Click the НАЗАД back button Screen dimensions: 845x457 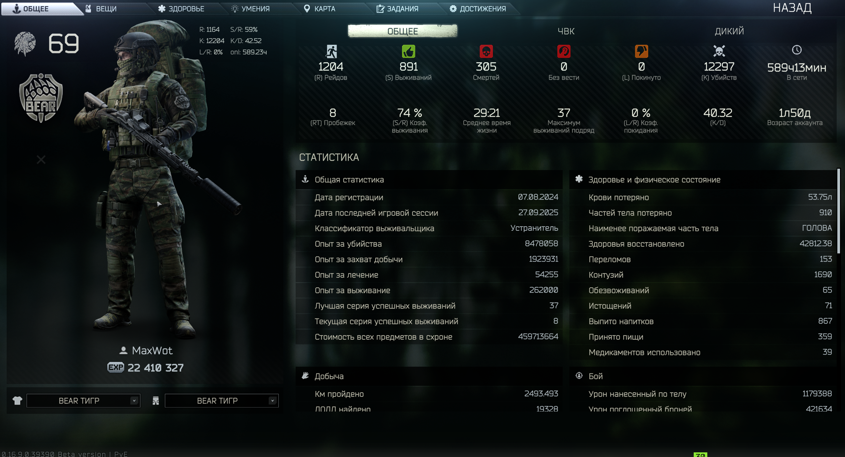(x=792, y=8)
